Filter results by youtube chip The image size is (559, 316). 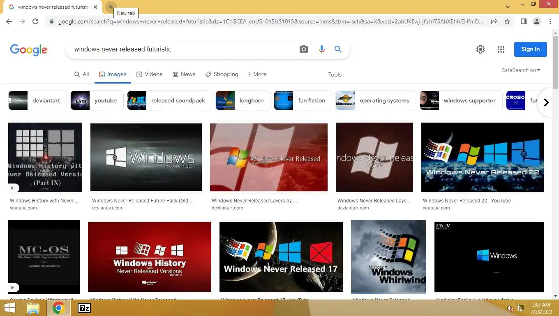(97, 100)
